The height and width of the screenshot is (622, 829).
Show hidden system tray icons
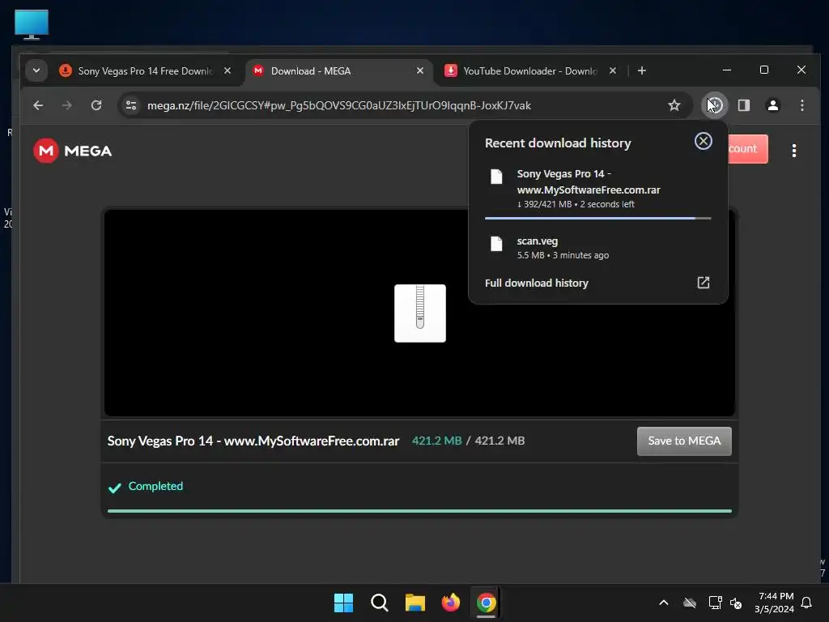664,603
